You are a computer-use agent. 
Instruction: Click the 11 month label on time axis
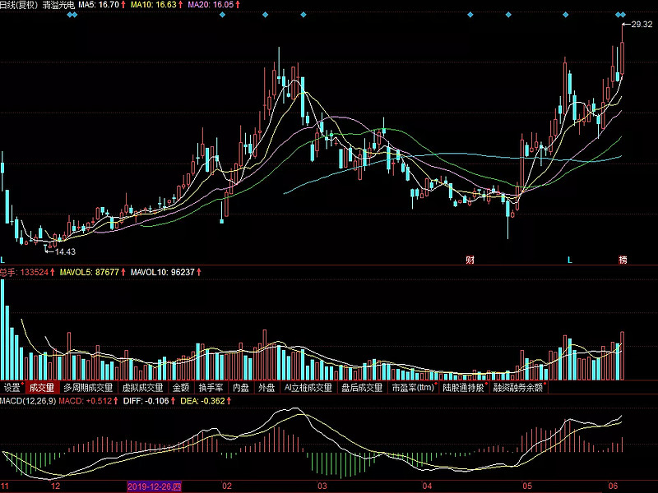click(x=5, y=486)
